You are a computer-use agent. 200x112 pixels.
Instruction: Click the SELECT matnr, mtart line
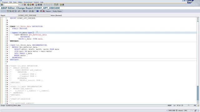[37, 49]
